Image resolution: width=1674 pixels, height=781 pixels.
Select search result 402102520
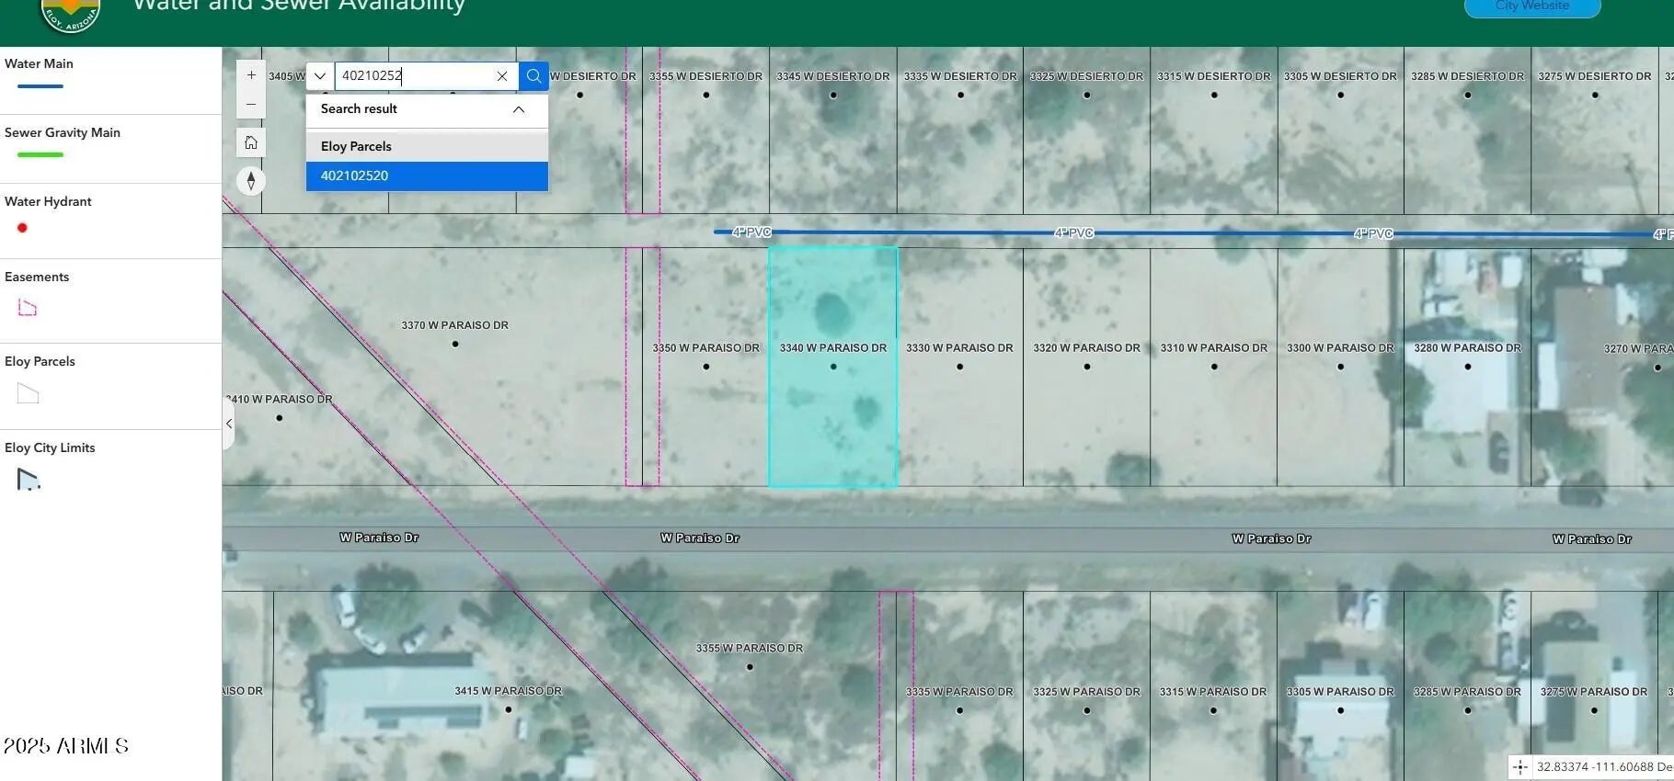(427, 175)
